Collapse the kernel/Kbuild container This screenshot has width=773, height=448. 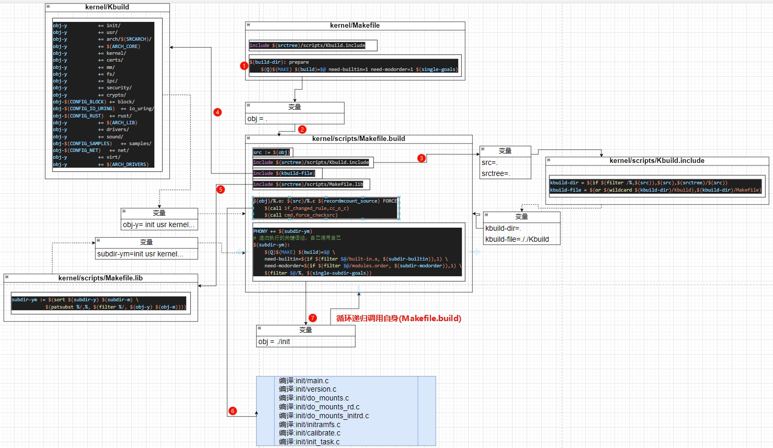pos(48,7)
